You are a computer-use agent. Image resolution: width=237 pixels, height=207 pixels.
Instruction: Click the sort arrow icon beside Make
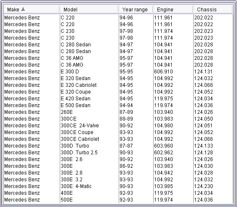pos(23,9)
